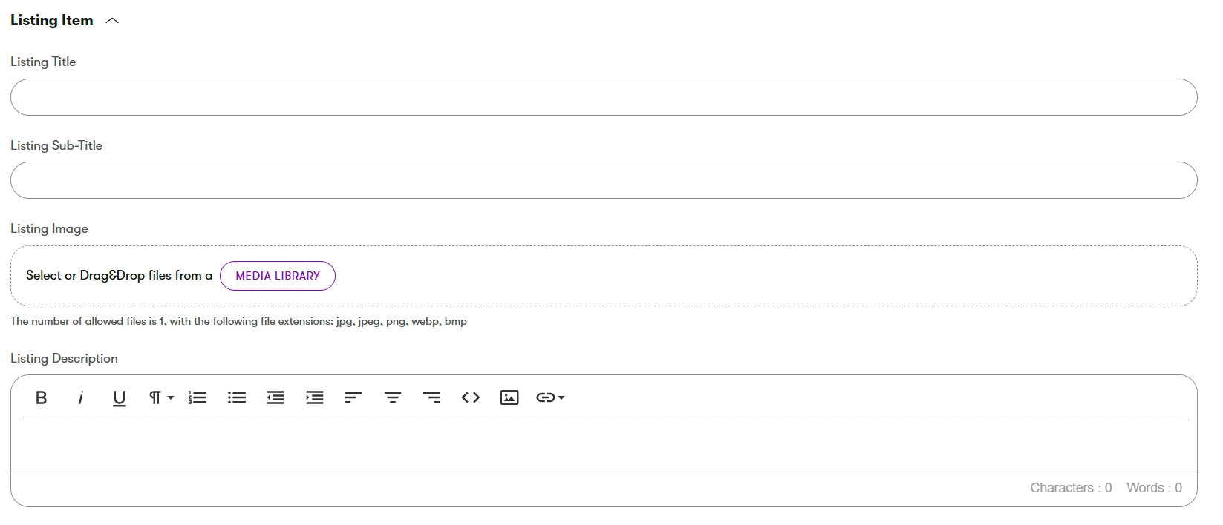Click the Listing Title input field
Image resolution: width=1223 pixels, height=525 pixels.
[603, 97]
